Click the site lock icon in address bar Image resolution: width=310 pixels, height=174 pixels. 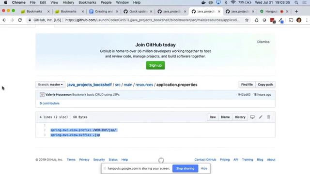point(30,20)
